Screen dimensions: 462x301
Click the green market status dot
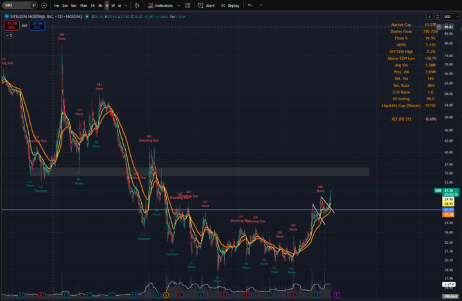point(87,17)
